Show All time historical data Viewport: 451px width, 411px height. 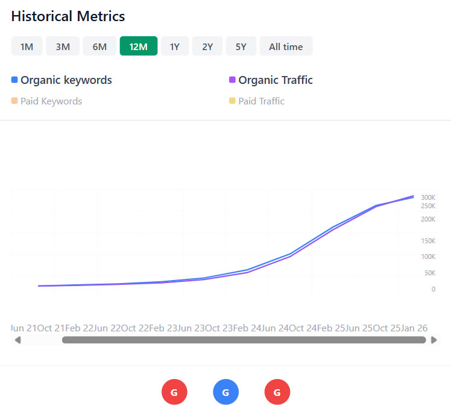286,46
